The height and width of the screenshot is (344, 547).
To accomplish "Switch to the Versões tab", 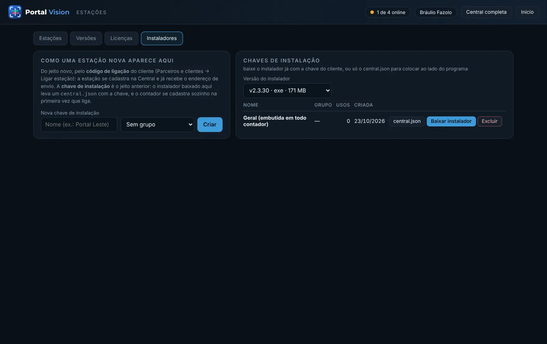I will (x=86, y=38).
